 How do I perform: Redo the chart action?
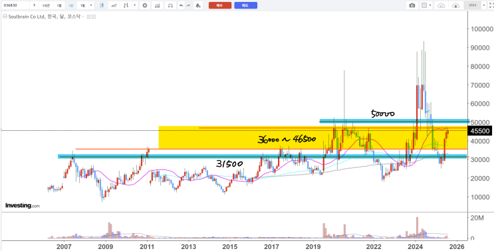click(x=188, y=5)
